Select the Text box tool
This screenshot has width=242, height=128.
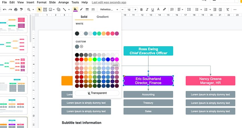[45, 10]
